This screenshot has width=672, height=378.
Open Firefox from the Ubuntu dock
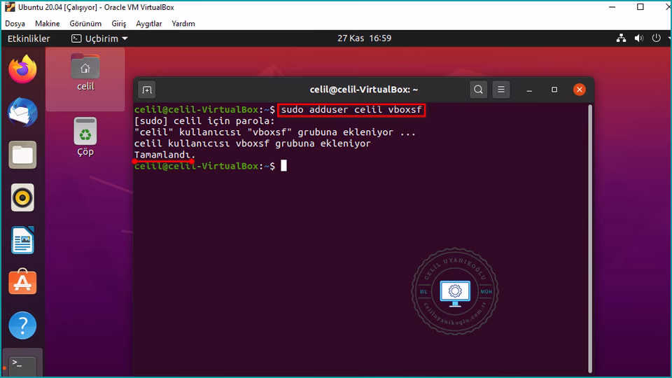coord(22,69)
